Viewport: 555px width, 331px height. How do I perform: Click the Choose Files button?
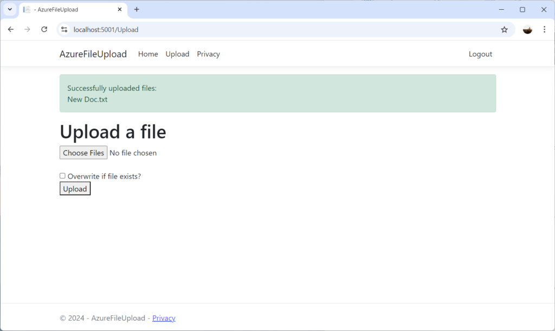point(83,153)
